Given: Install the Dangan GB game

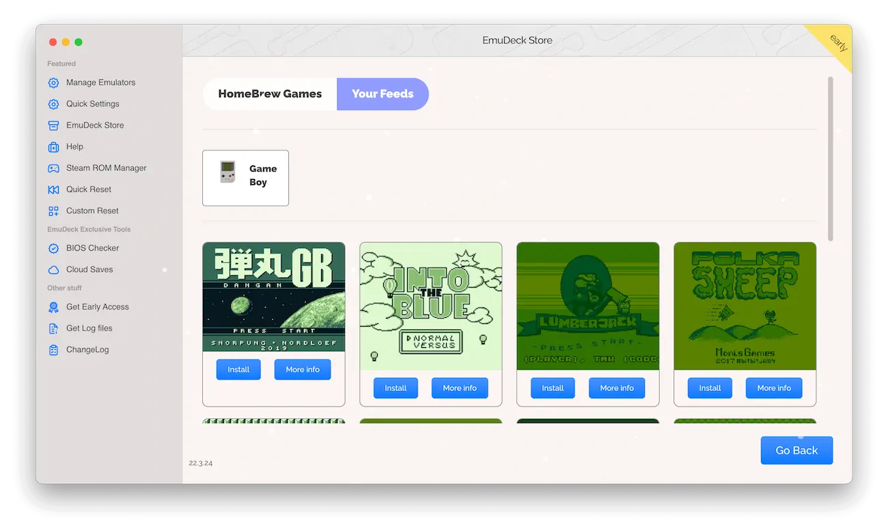Looking at the screenshot, I should pos(238,369).
